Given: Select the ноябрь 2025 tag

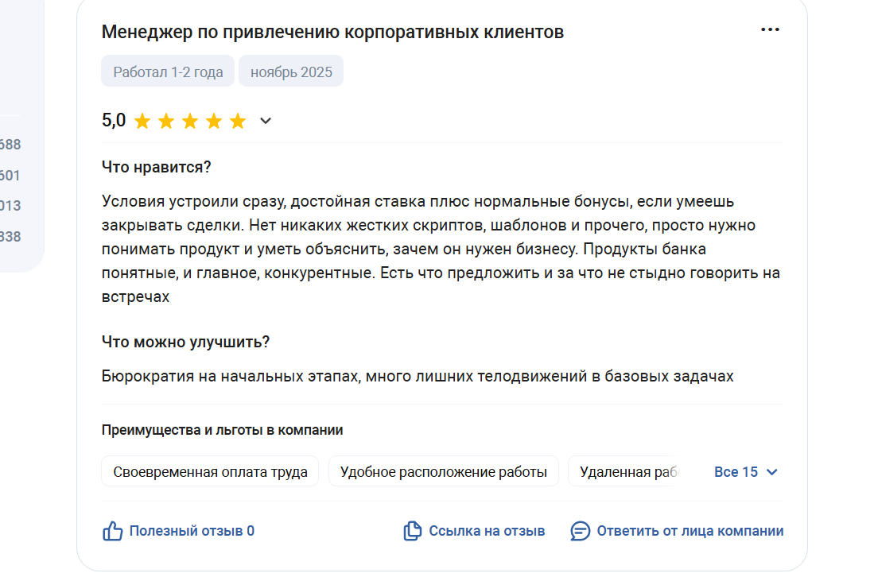Looking at the screenshot, I should 291,71.
